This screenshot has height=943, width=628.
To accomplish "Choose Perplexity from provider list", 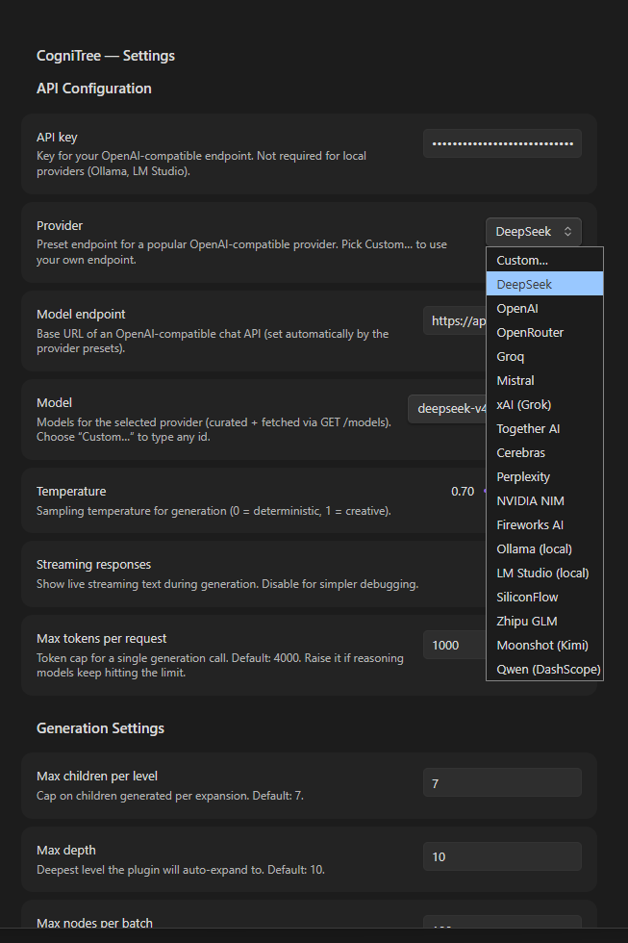I will [x=544, y=476].
